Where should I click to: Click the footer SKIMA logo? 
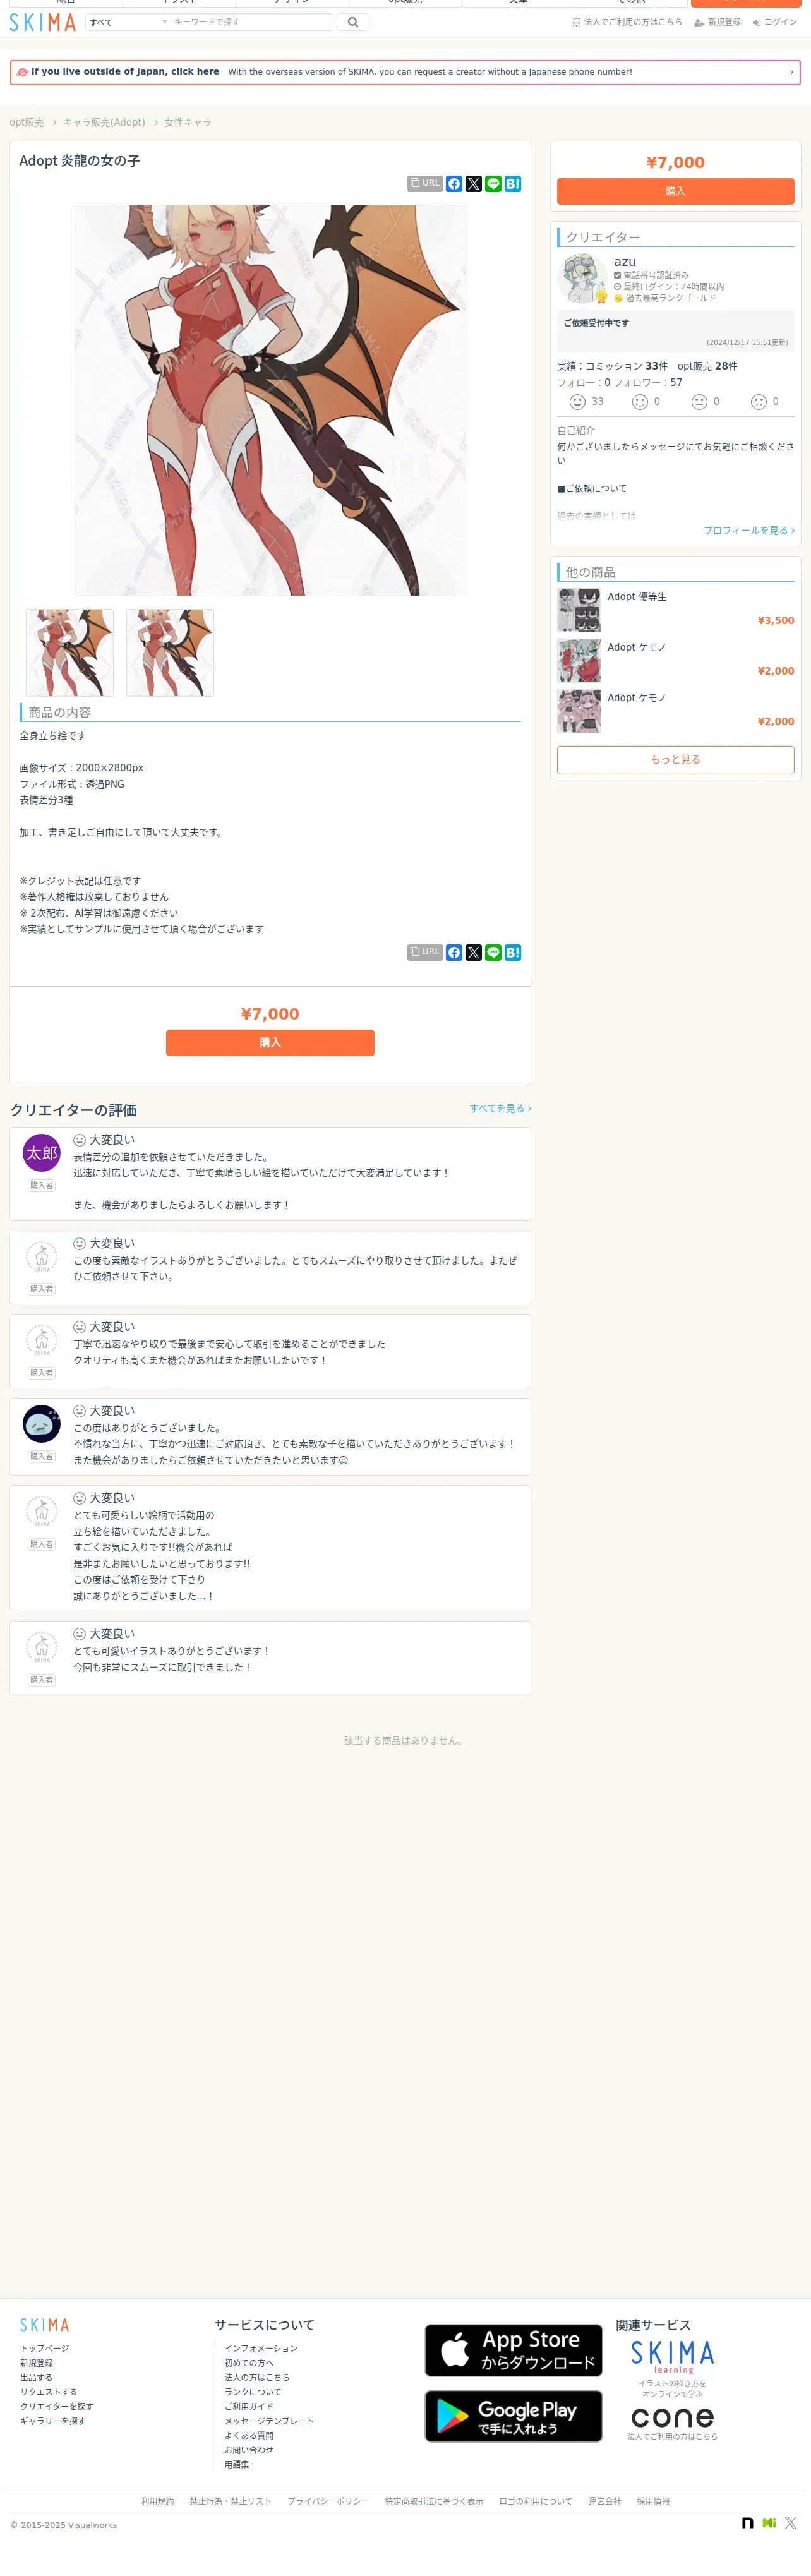tap(45, 2325)
